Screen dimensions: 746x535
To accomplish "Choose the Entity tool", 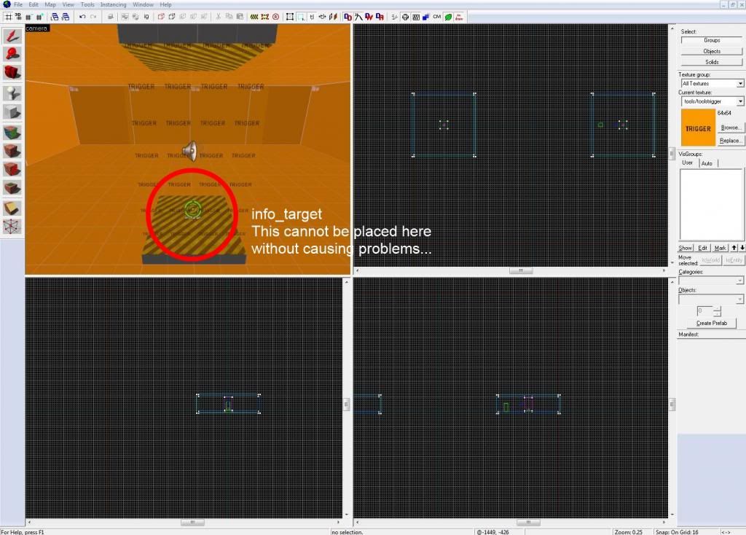I will (12, 93).
